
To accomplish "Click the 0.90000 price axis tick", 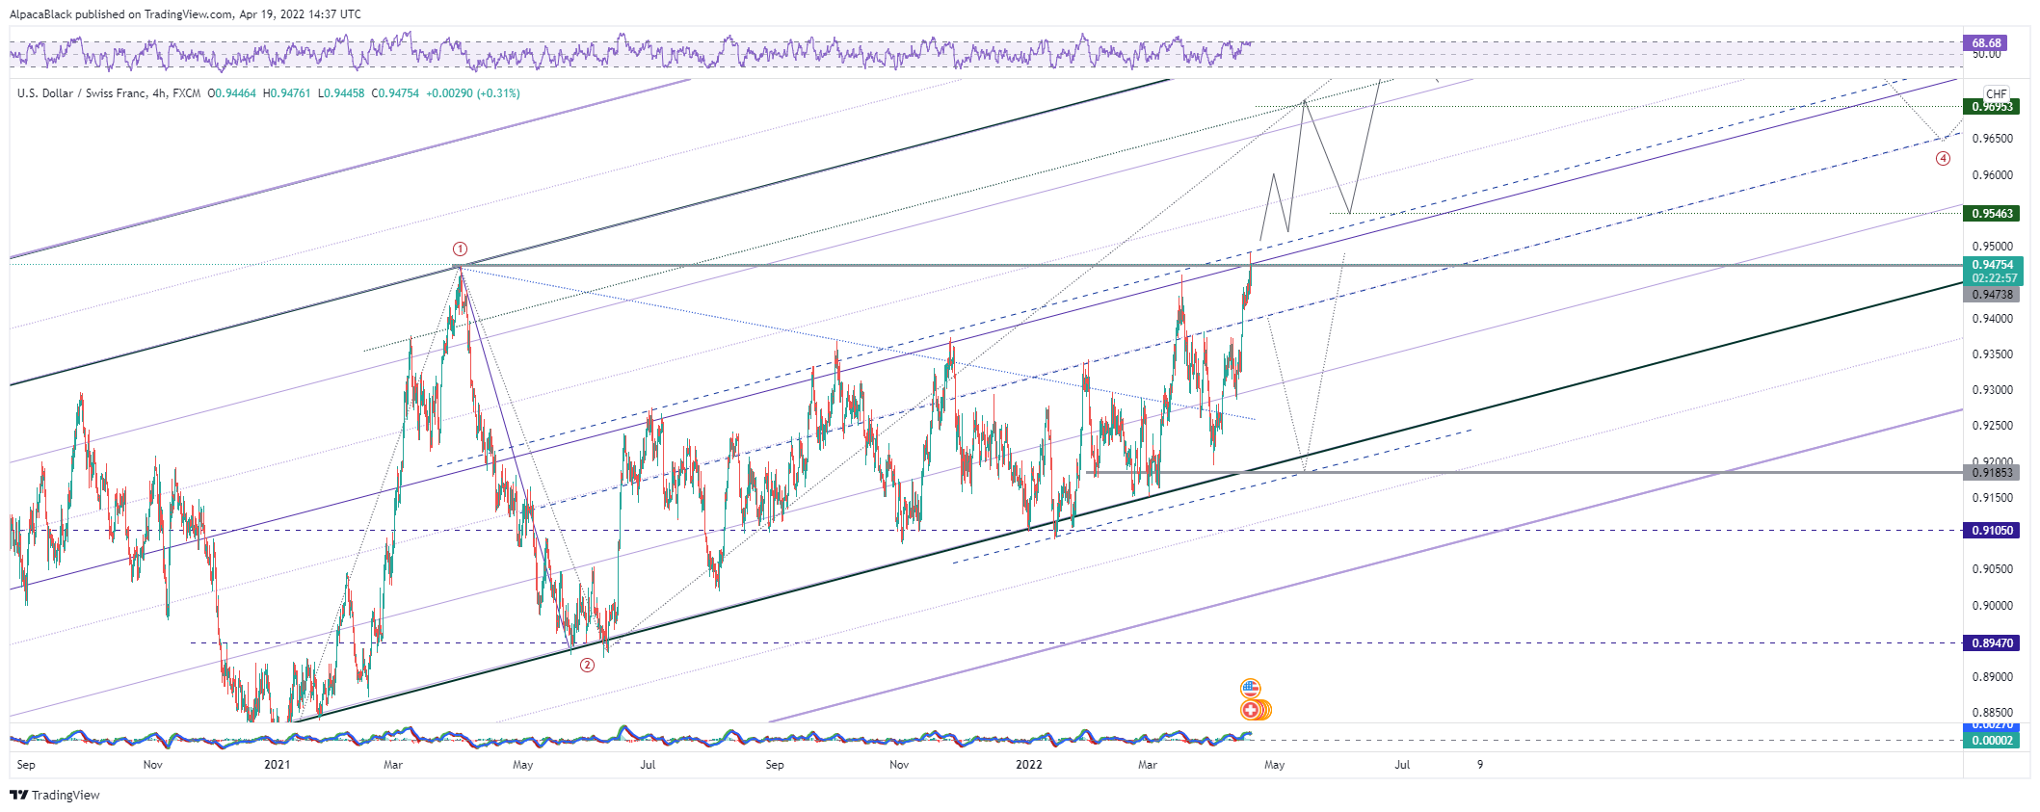I will click(x=1992, y=605).
